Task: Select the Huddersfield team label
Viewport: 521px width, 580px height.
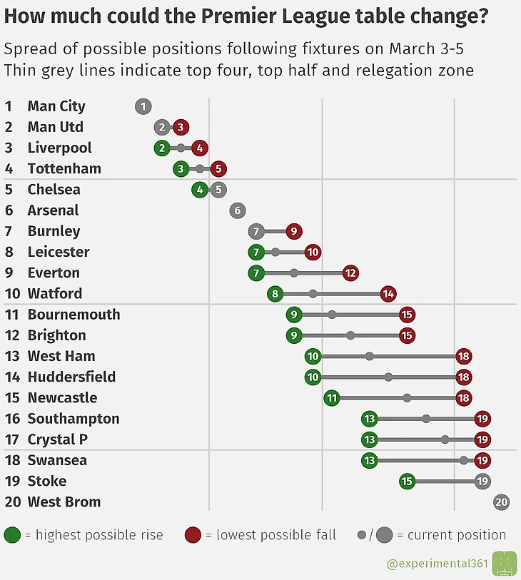Action: coord(71,377)
